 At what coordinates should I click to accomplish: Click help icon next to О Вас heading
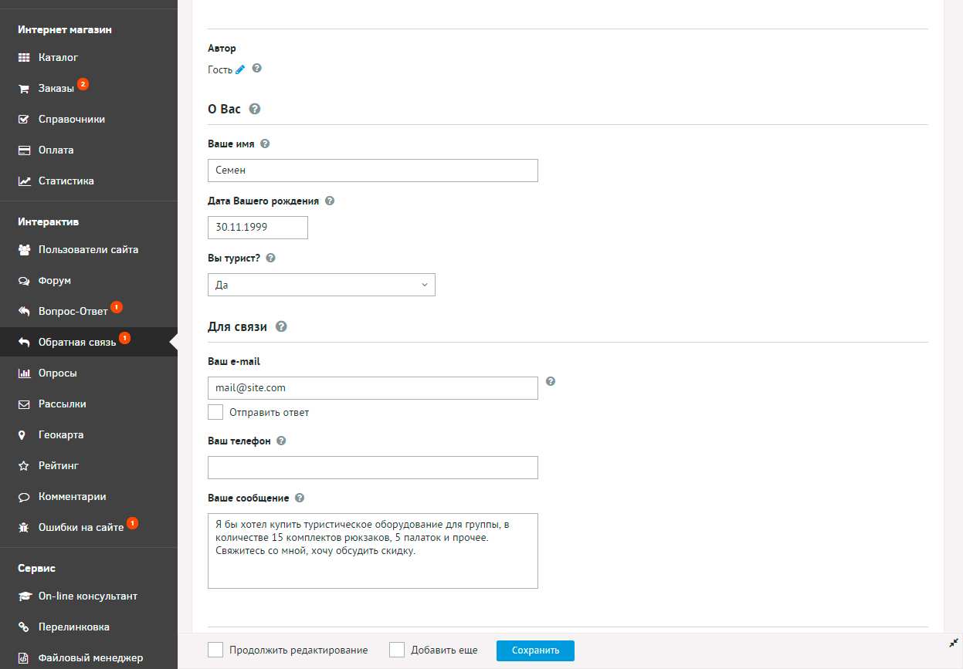pyautogui.click(x=255, y=109)
